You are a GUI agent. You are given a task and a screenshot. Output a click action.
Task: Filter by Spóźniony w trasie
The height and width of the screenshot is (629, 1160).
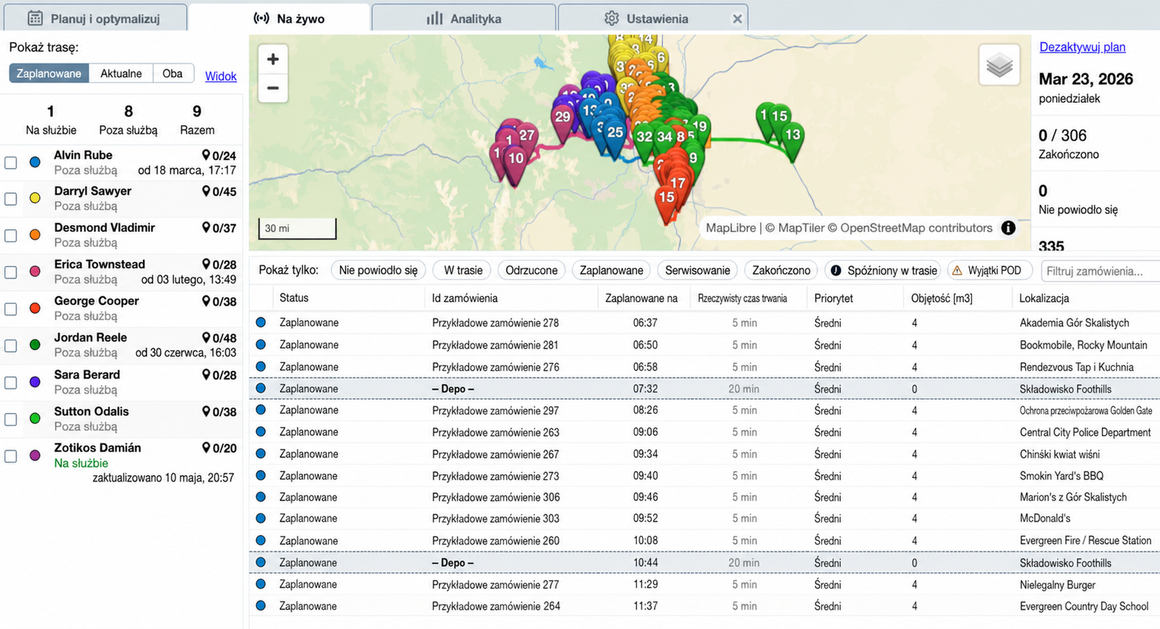click(882, 270)
